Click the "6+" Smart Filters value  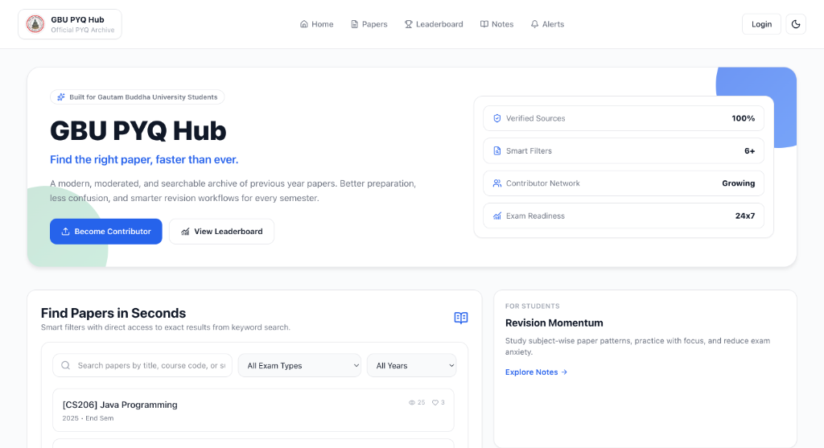(750, 151)
